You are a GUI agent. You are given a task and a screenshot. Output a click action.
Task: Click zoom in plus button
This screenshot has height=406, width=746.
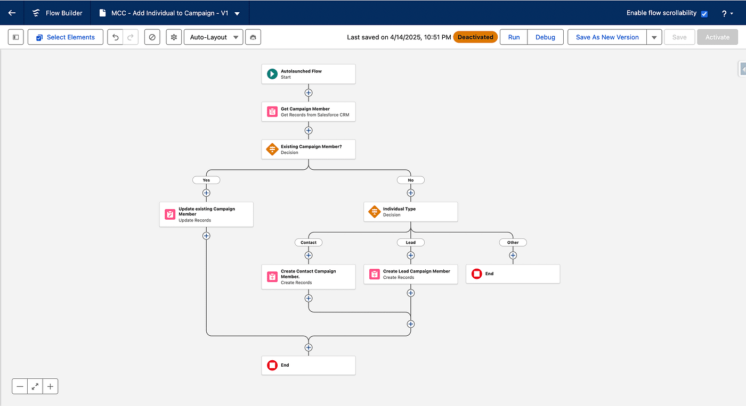click(50, 387)
